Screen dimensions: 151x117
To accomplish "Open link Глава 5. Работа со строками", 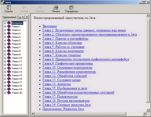I will (63, 47).
